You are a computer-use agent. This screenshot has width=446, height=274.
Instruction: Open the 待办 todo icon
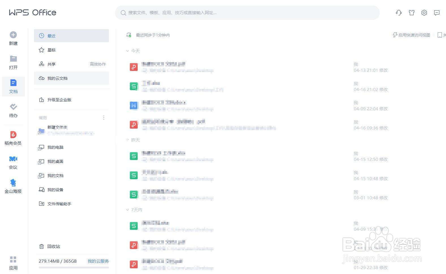tap(13, 107)
